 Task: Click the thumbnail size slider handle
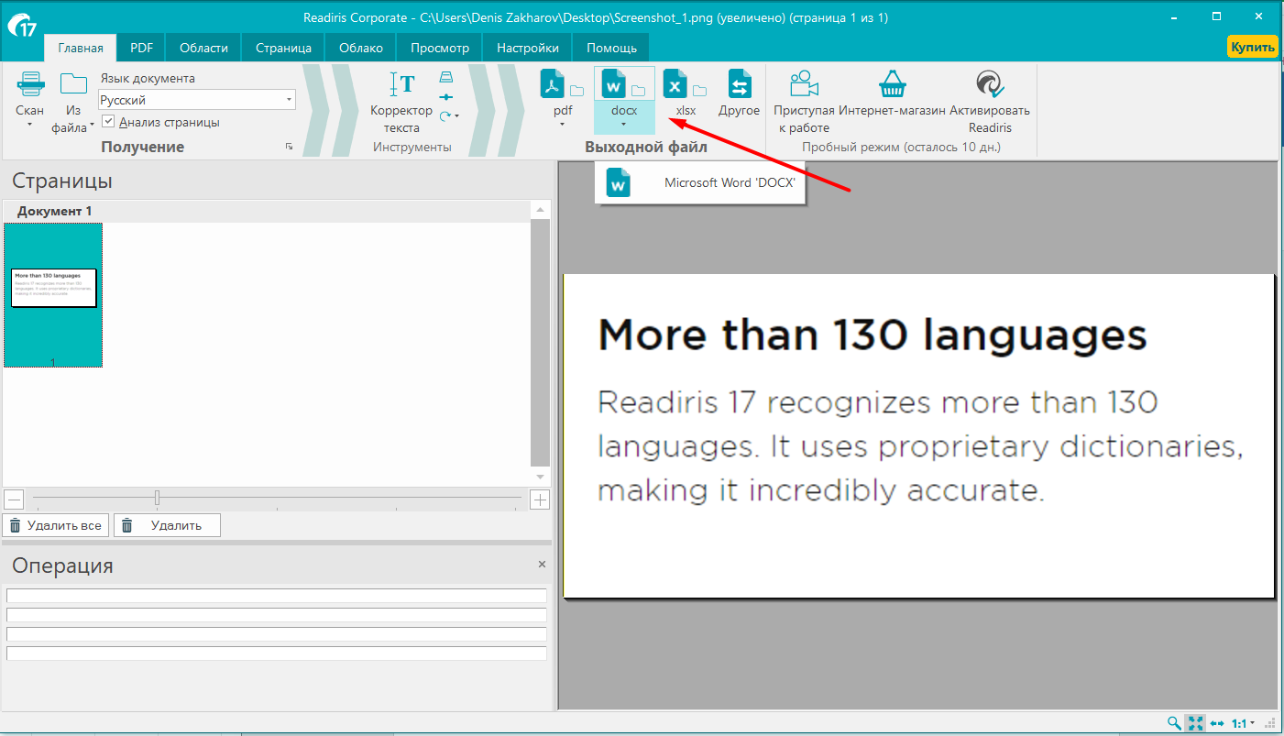[x=157, y=498]
